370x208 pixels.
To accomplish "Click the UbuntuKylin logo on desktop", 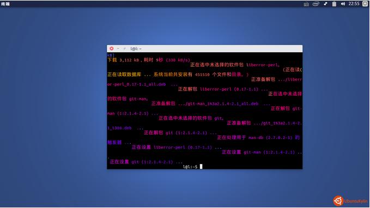I will click(350, 201).
